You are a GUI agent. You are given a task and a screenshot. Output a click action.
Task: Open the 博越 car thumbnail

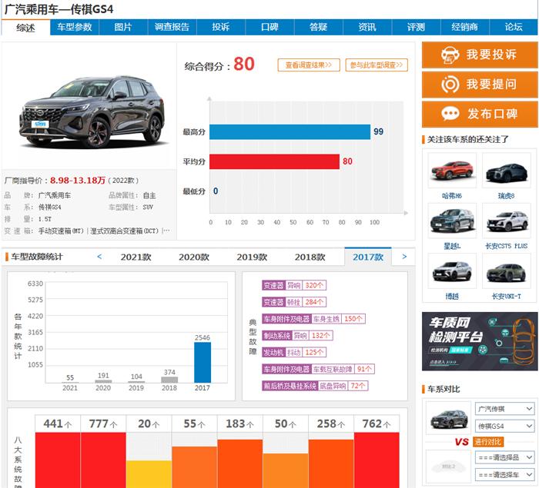(452, 271)
